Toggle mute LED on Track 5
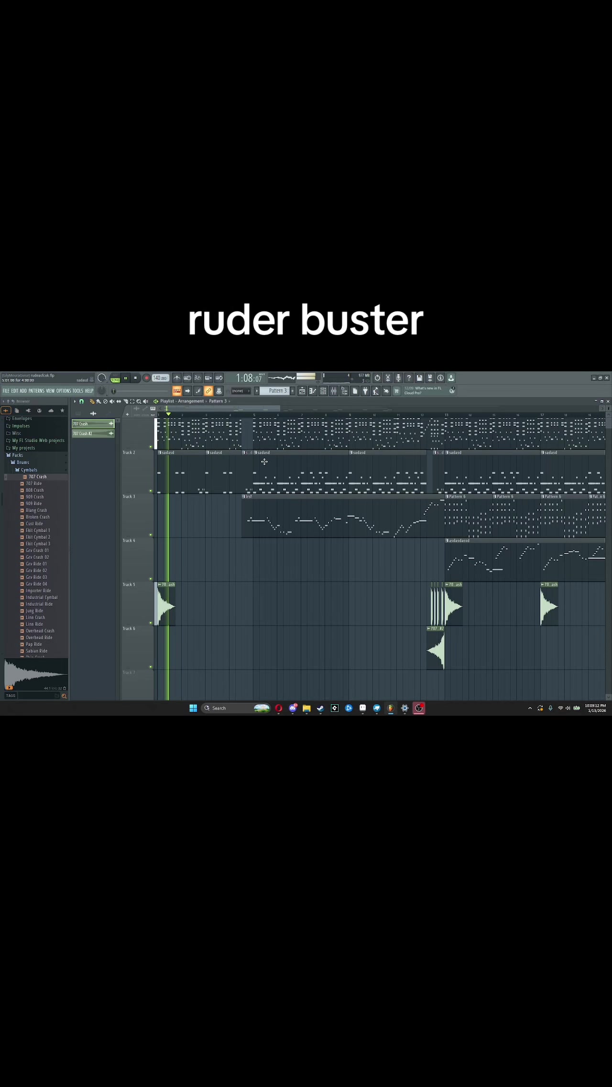This screenshot has width=612, height=1087. pos(151,623)
